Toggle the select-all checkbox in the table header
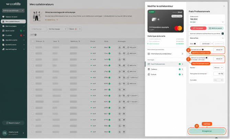The width and height of the screenshot is (230, 139). tap(33, 41)
